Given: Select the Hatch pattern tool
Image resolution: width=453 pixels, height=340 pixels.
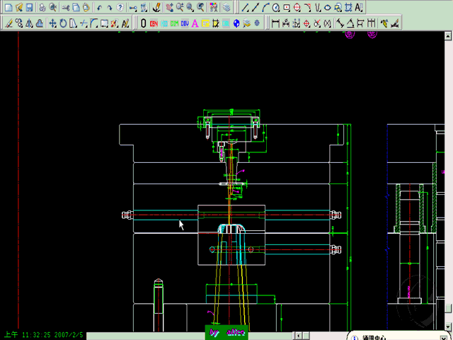Looking at the screenshot, I should point(348,8).
